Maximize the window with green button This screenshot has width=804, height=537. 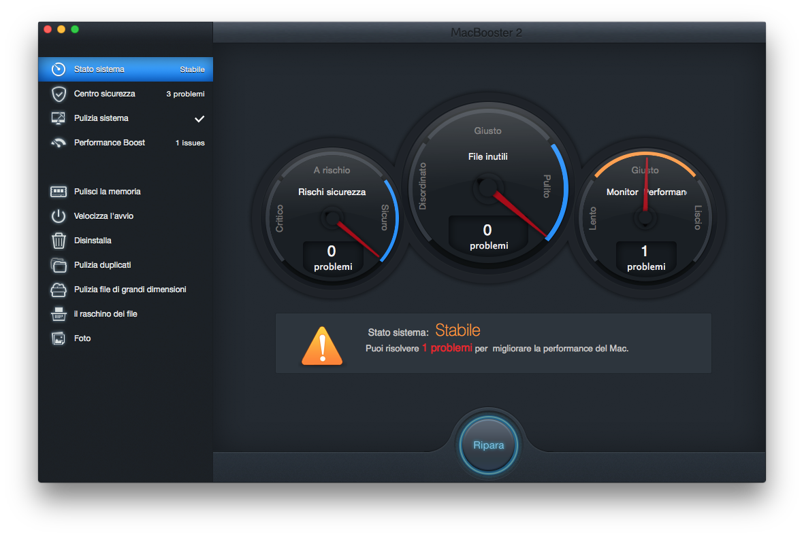(x=75, y=29)
